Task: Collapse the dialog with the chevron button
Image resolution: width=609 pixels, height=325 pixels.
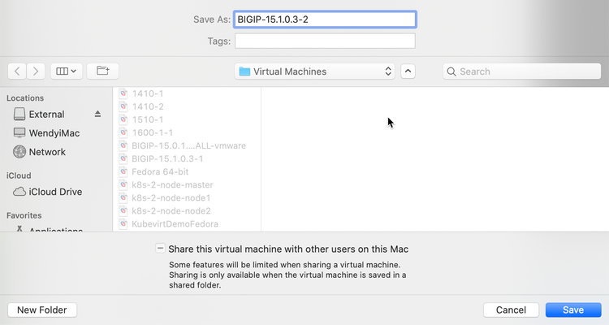Action: tap(408, 71)
